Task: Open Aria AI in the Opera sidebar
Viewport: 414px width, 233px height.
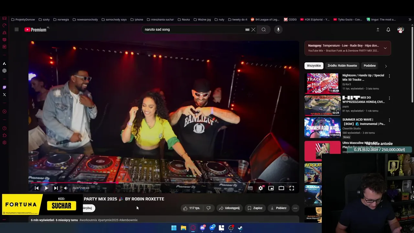Action: tap(4, 63)
